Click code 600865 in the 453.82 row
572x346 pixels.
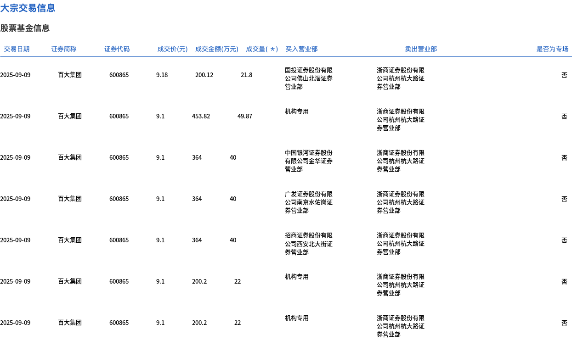[119, 116]
